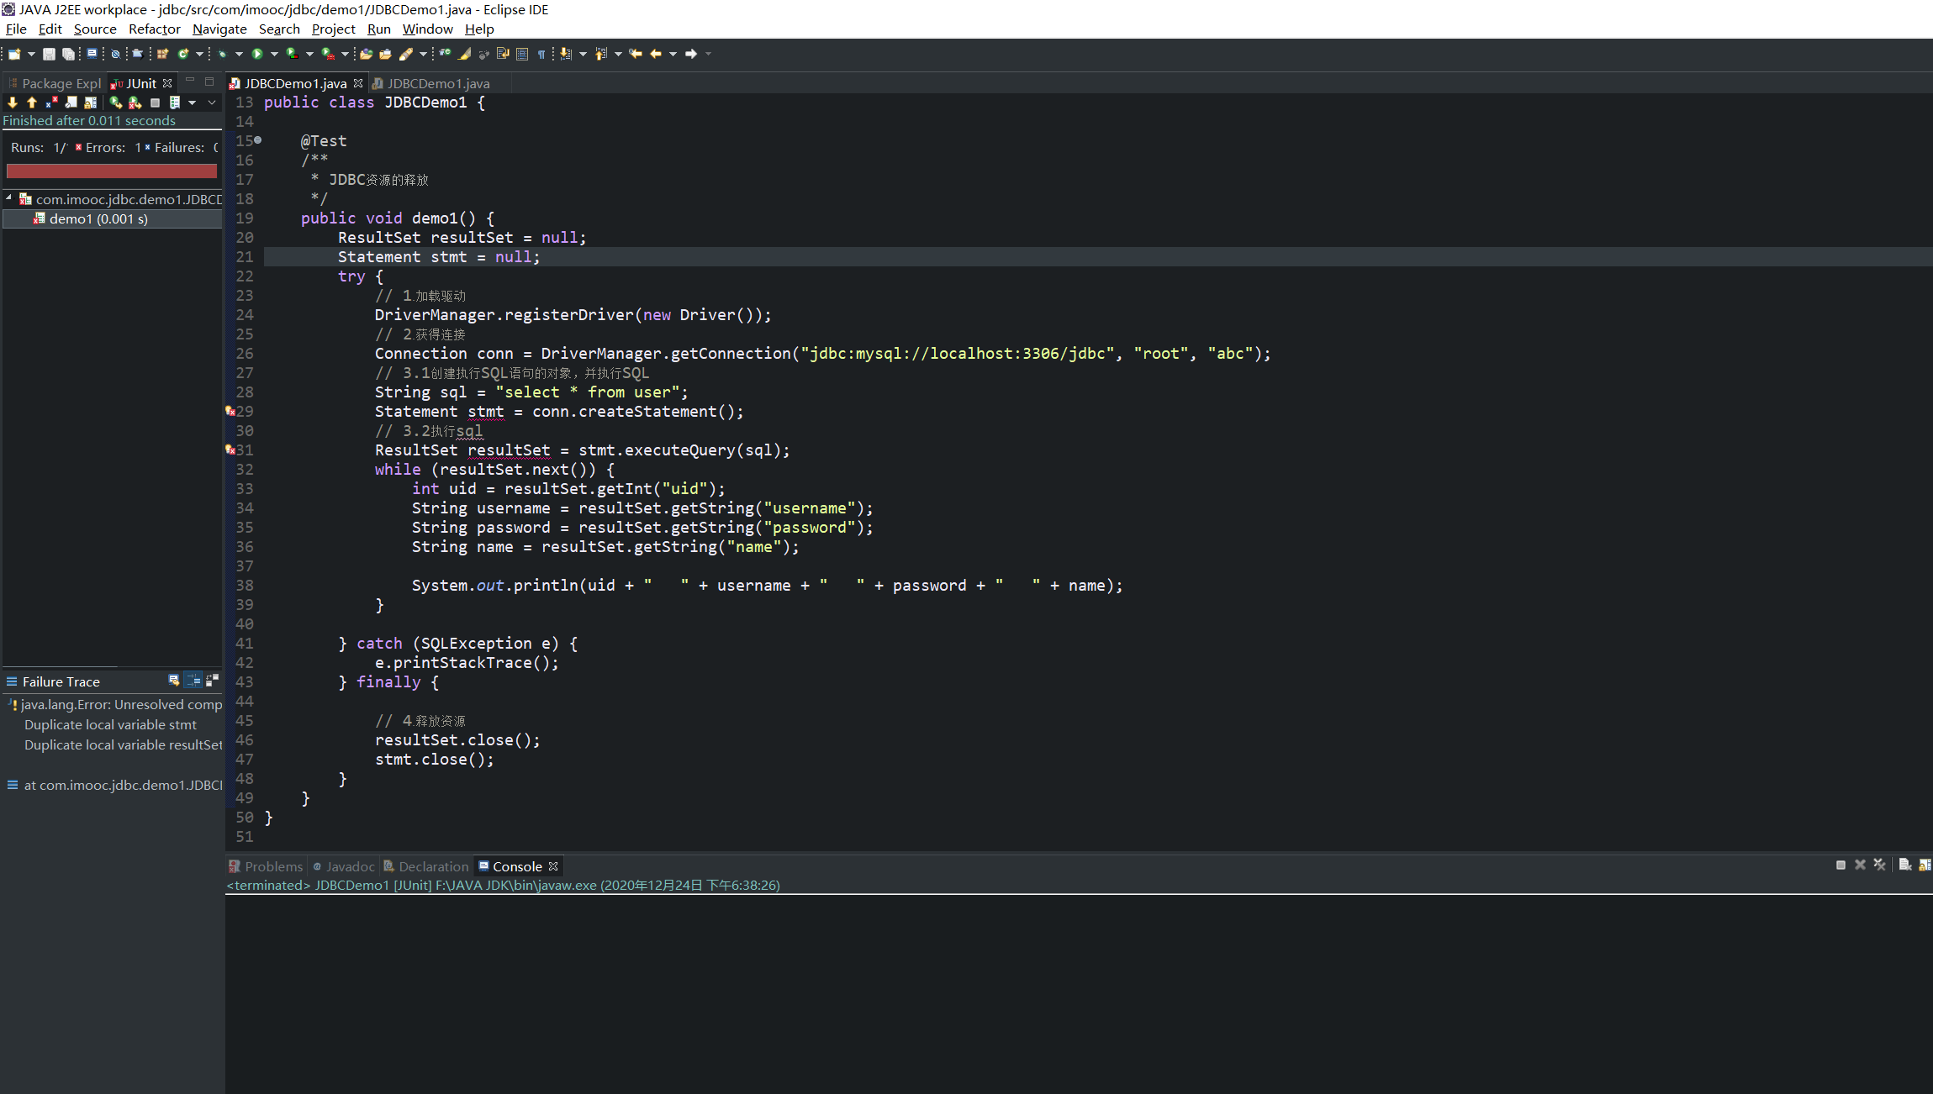Click the error marker on line 29
1933x1094 pixels.
click(x=230, y=411)
